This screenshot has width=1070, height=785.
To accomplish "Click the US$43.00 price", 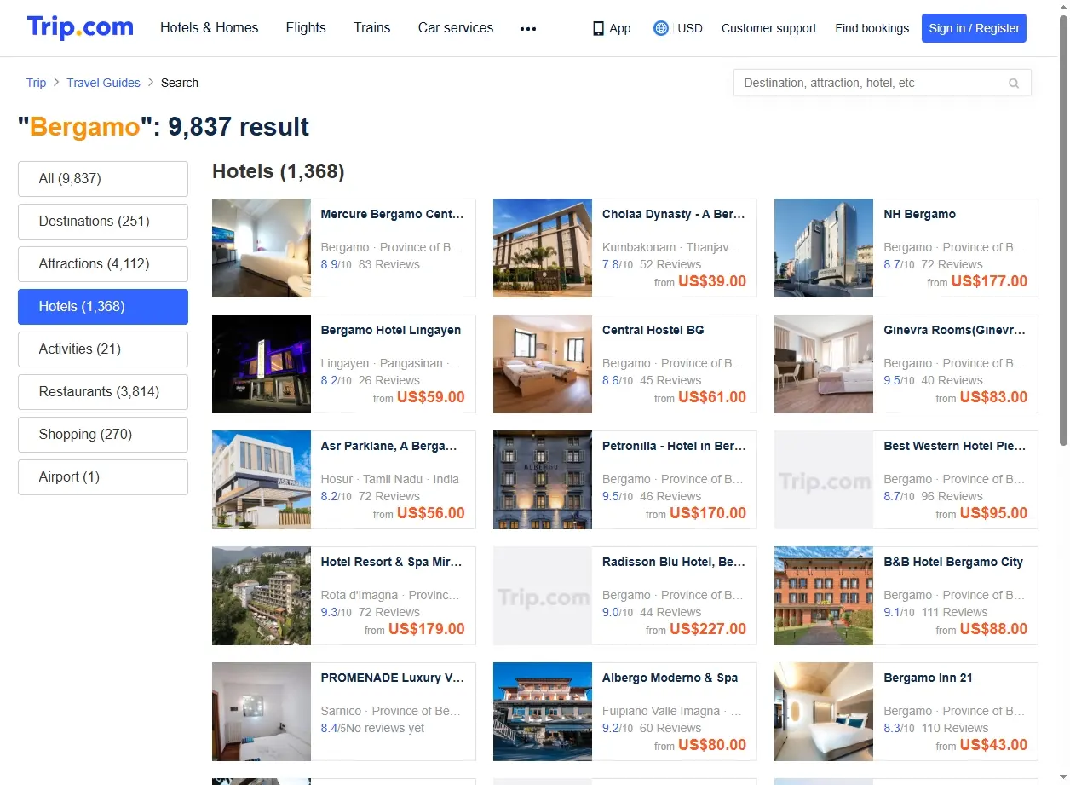I will coord(993,745).
